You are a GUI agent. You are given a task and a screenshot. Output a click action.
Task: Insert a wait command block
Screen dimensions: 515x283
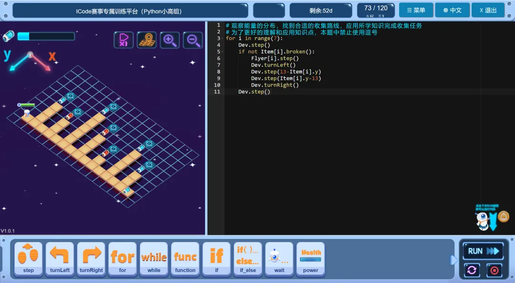(x=279, y=259)
